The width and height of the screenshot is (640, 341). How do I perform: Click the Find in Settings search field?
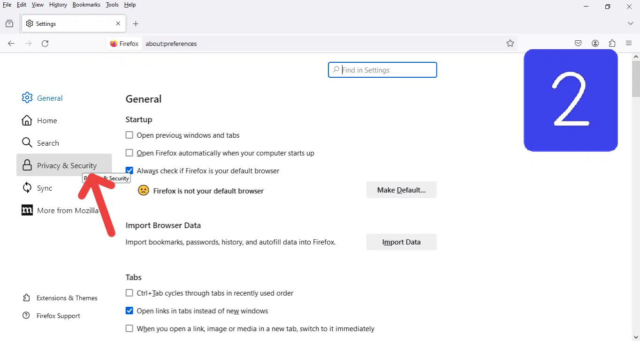pos(387,70)
